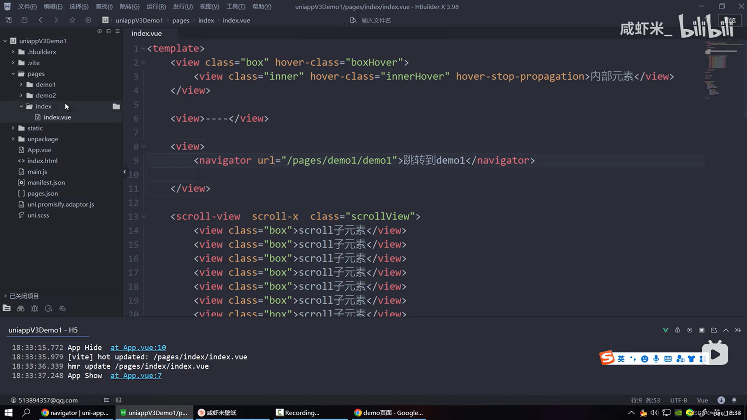Collapse the sidebar with the left chevron

(124, 171)
